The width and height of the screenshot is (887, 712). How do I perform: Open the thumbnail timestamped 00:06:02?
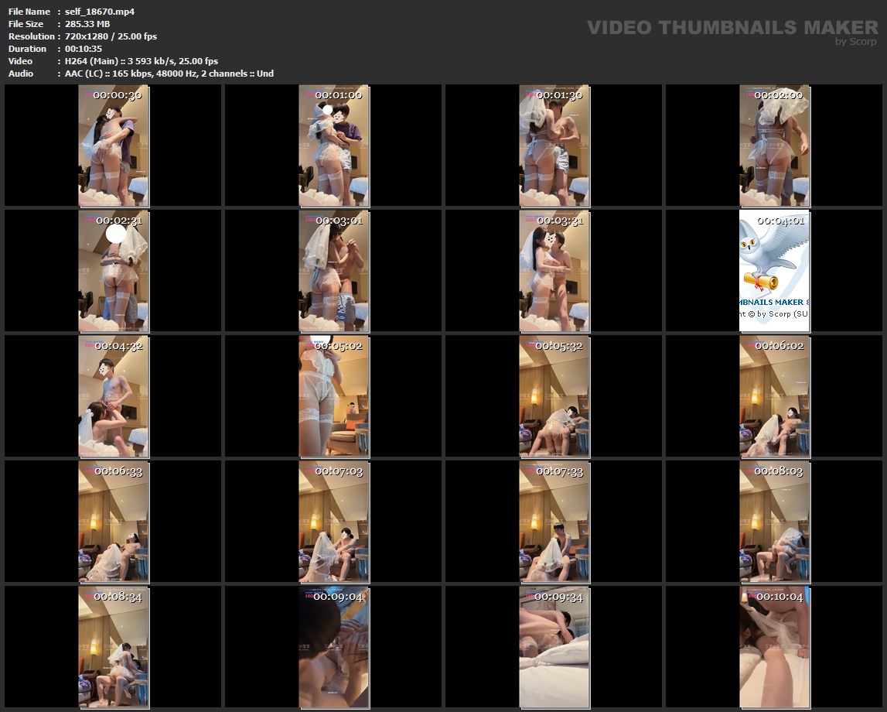click(x=774, y=396)
